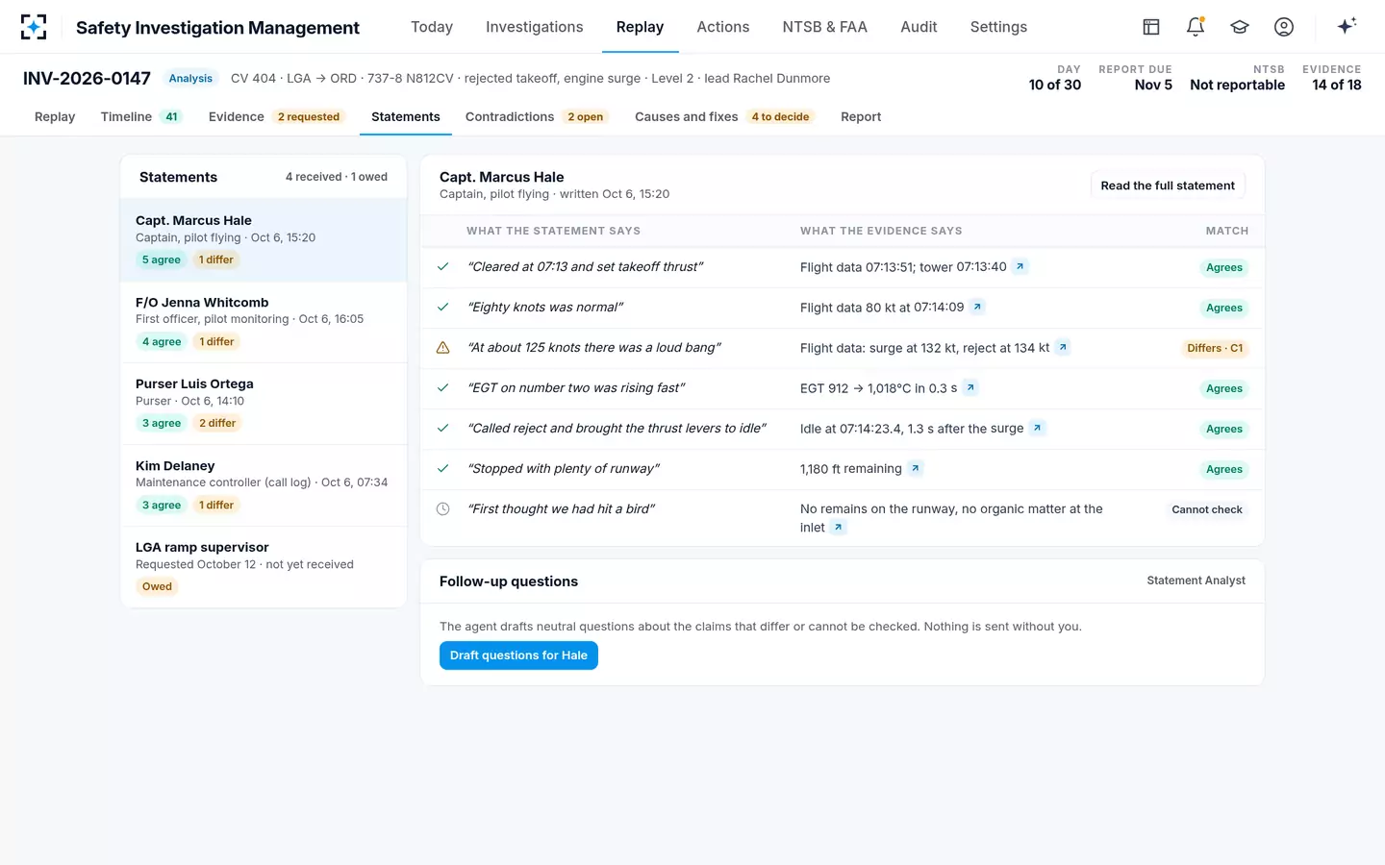This screenshot has width=1385, height=865.
Task: Open Settings in the top navigation
Action: click(998, 27)
